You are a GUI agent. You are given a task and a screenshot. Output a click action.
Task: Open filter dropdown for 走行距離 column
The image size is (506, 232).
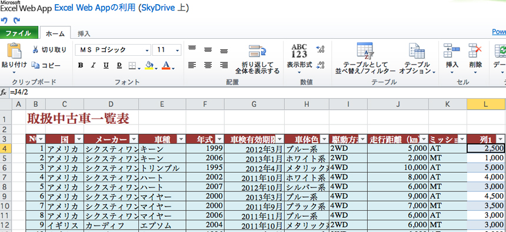coord(424,139)
